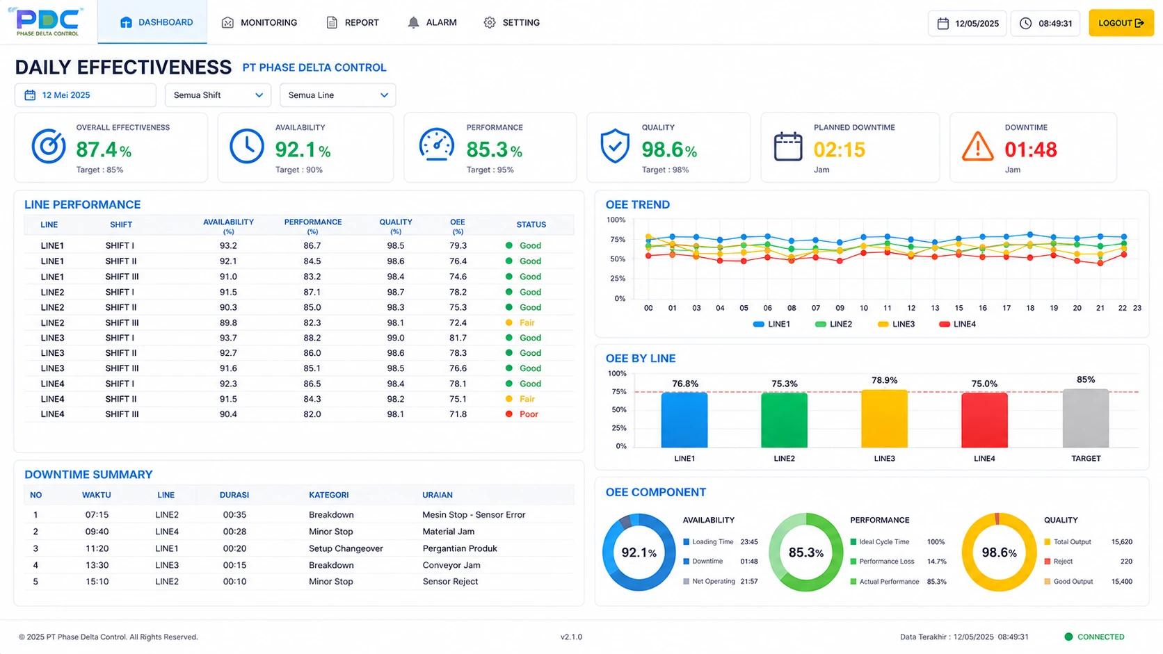Open the Dashboard tab
The height and width of the screenshot is (654, 1163).
(x=152, y=22)
